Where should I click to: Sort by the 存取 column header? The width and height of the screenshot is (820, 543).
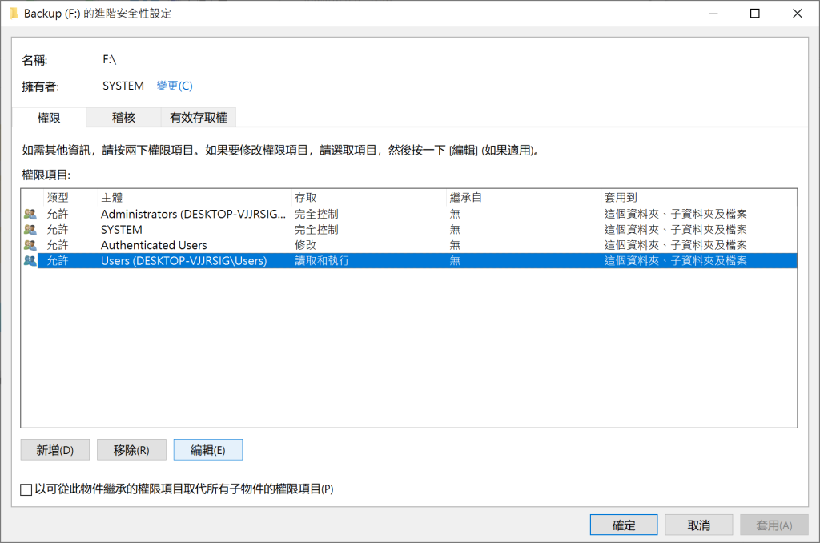(x=368, y=197)
